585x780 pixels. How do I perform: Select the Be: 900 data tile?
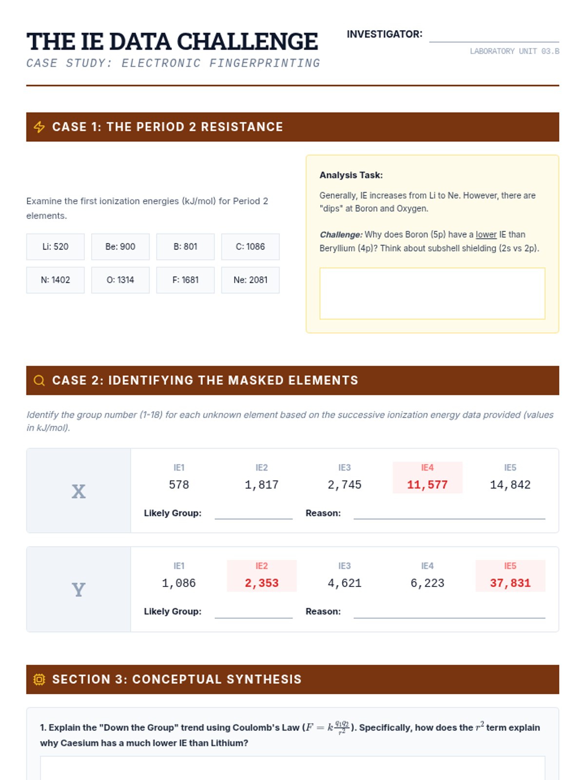(x=120, y=247)
